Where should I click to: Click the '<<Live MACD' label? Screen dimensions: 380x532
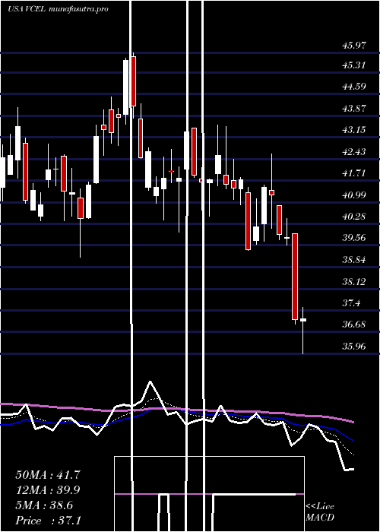coord(320,511)
